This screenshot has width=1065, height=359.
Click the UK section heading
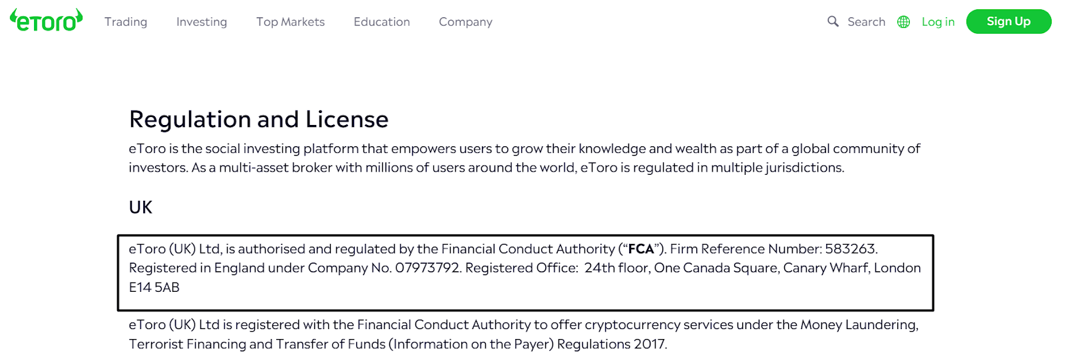click(140, 207)
